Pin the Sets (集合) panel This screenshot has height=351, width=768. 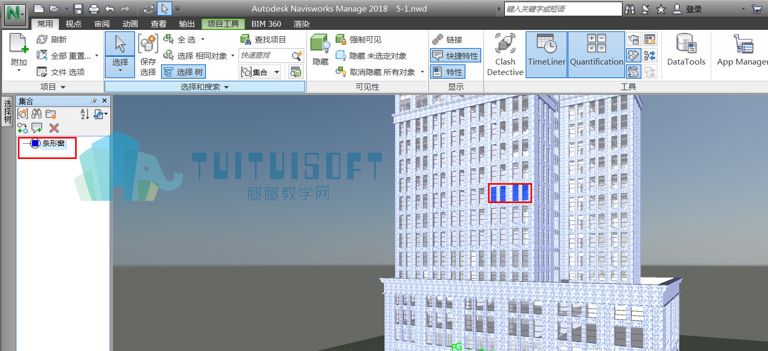coord(94,101)
